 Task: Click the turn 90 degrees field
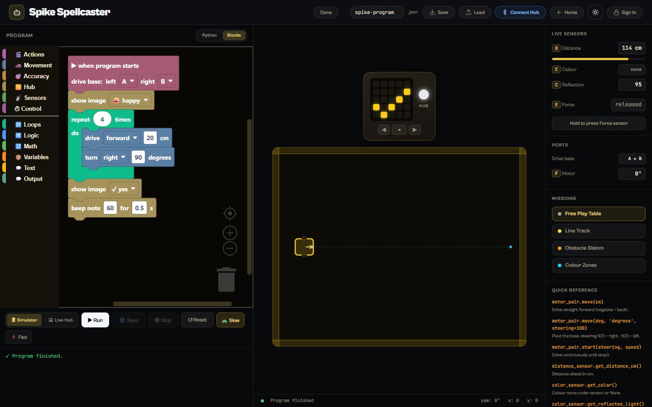138,157
